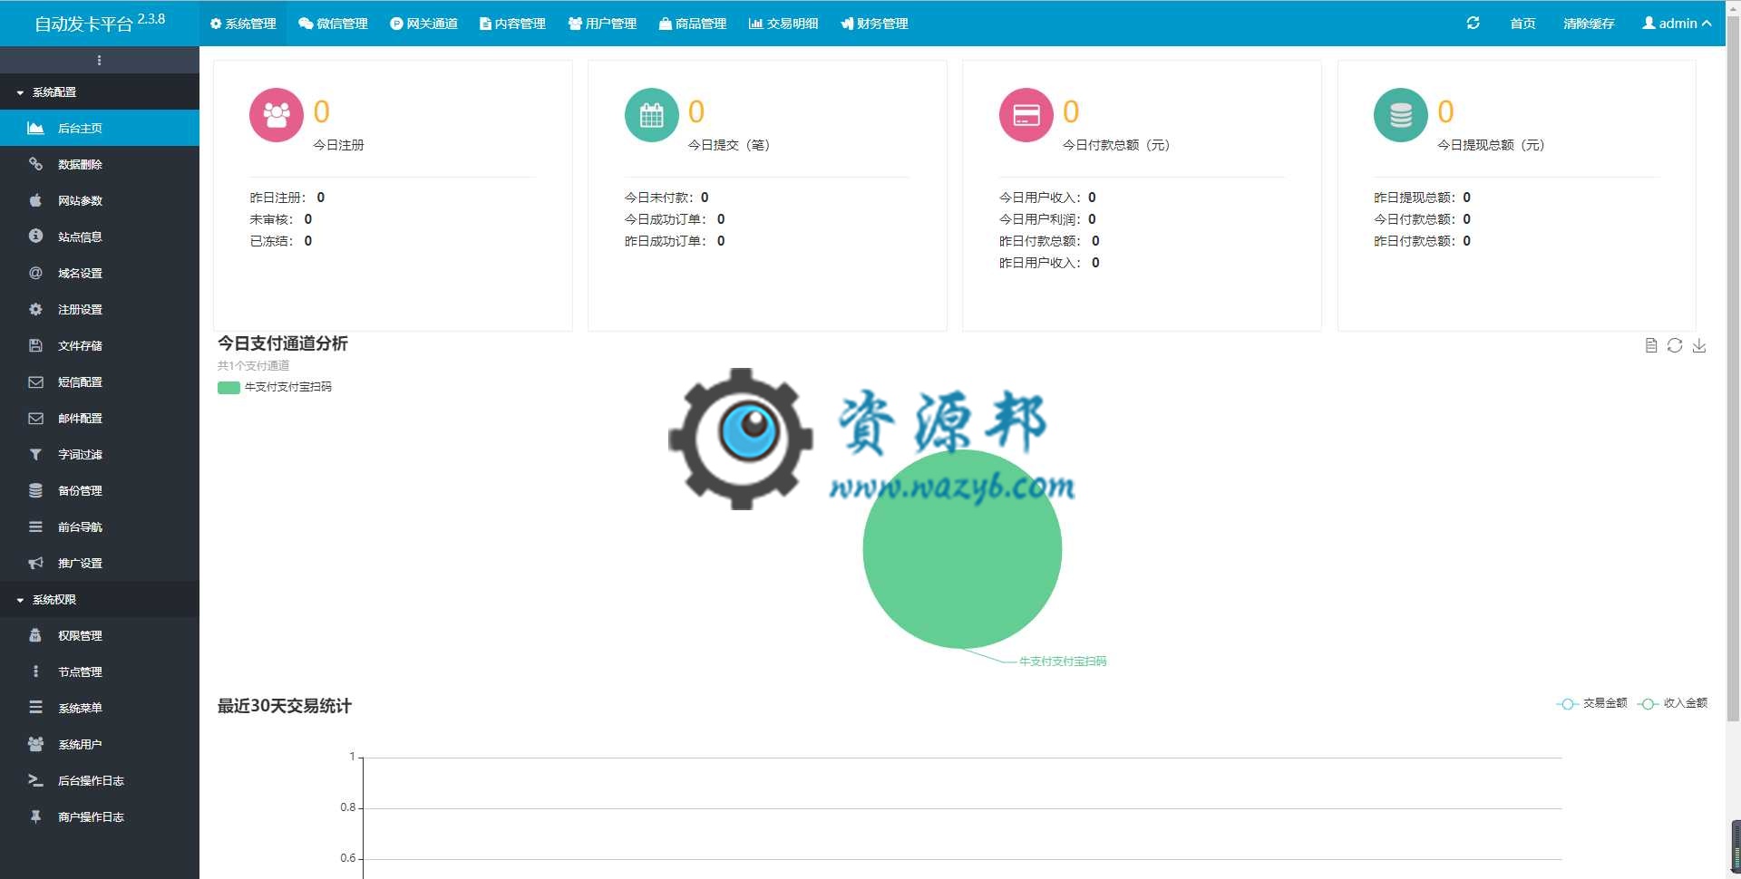Click 今日未付款 value row
Screen dimensions: 1741x879
click(666, 198)
